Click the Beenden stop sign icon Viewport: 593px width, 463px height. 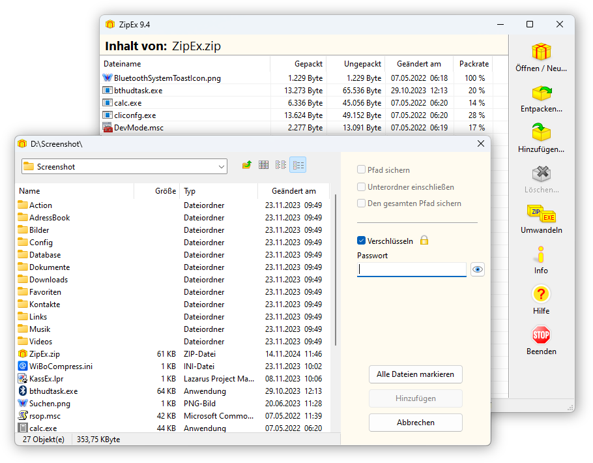tap(541, 335)
